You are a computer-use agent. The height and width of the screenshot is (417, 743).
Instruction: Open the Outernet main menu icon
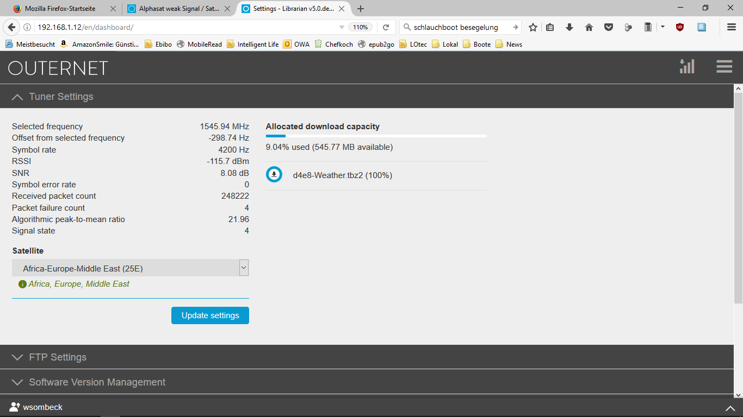pyautogui.click(x=725, y=66)
